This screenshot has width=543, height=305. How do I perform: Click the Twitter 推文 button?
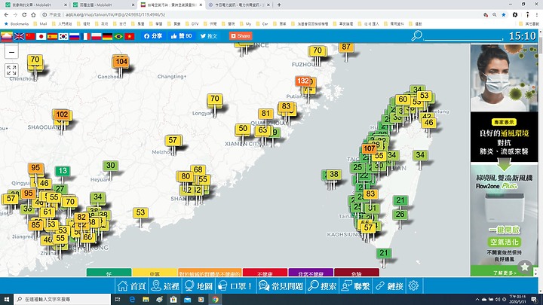[x=208, y=35]
